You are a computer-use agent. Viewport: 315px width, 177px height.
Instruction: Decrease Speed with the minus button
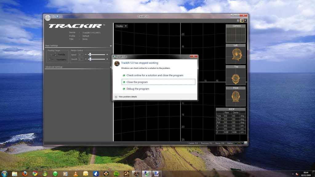pyautogui.click(x=86, y=55)
